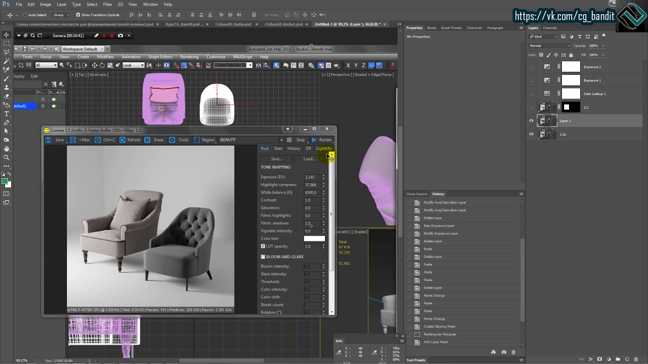
Task: Pick the Zoom tool in the toolbar
Action: coord(7,158)
